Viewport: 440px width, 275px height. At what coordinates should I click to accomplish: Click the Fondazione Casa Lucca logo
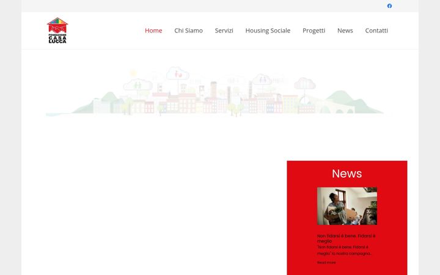pos(57,31)
